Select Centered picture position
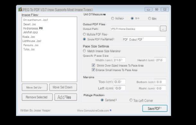 102,100
